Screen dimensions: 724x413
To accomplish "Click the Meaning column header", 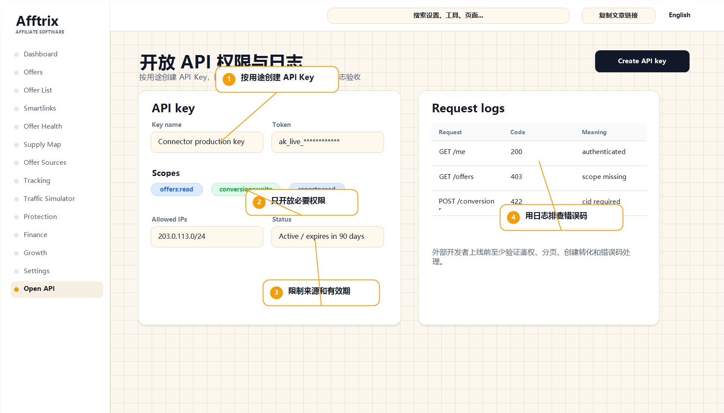I will coord(594,132).
